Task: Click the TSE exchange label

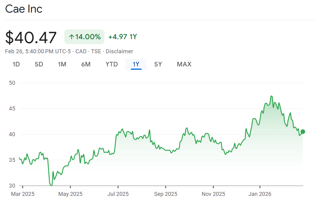Action: [96, 51]
